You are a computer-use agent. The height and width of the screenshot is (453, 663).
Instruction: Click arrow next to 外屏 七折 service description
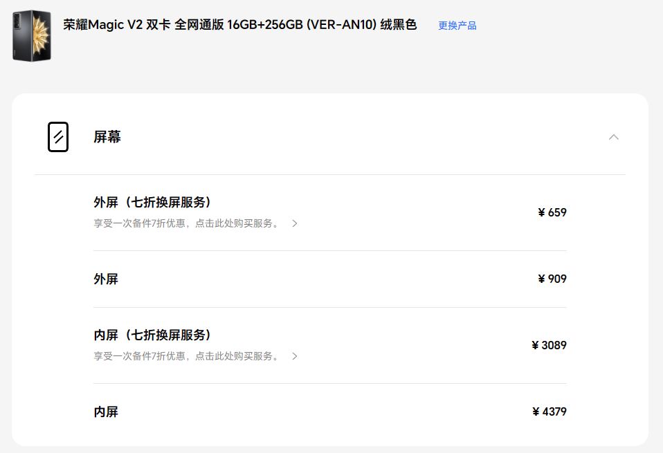(x=295, y=223)
